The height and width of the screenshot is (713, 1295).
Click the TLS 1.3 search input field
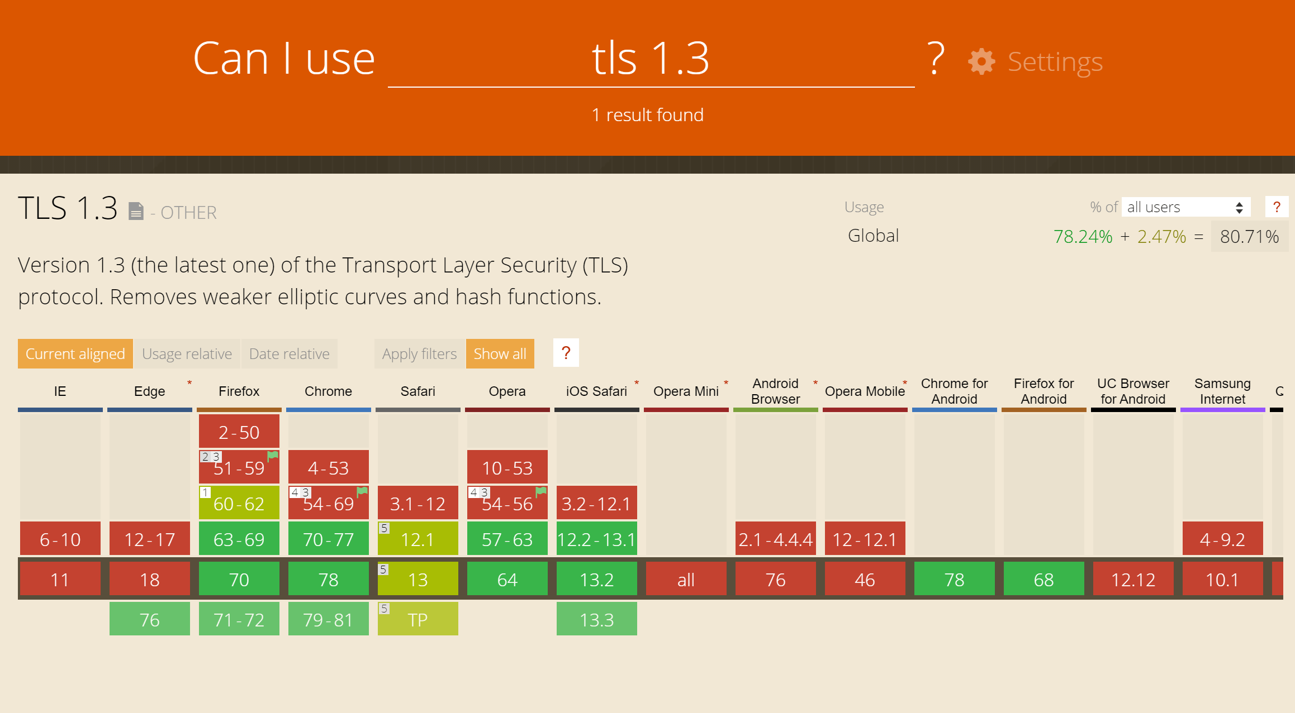[x=647, y=60]
